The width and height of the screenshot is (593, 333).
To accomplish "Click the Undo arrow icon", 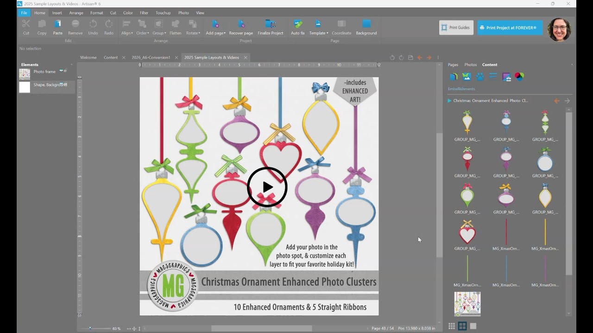I will (x=93, y=24).
